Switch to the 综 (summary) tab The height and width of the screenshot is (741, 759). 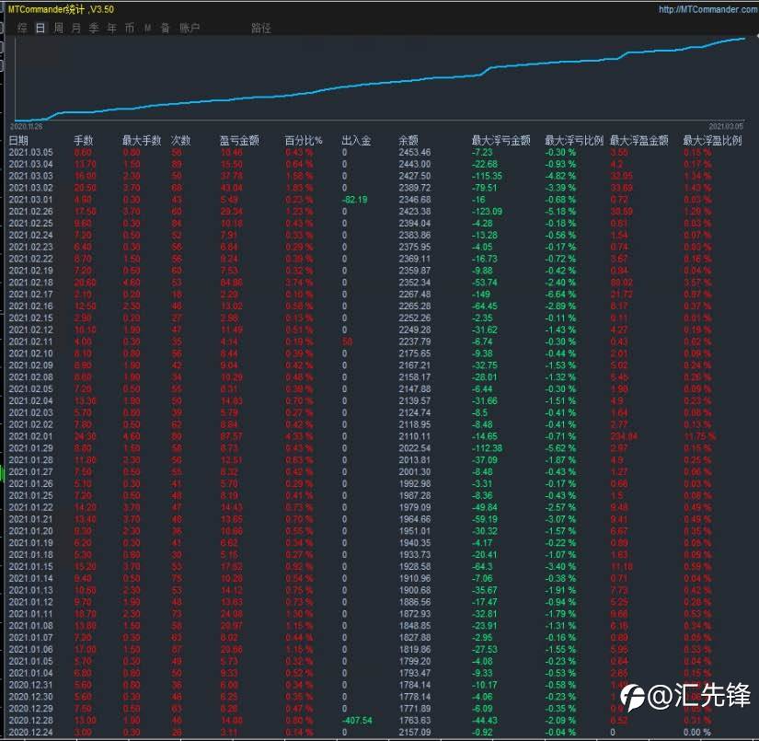[23, 28]
